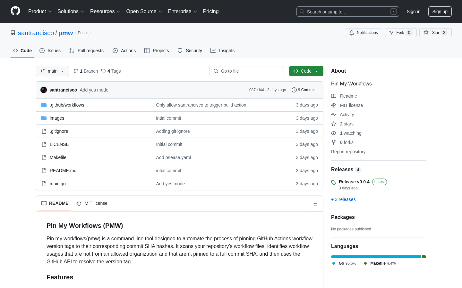Switch to the Projects tab
Viewport: 462px width, 288px height.
[x=157, y=51]
